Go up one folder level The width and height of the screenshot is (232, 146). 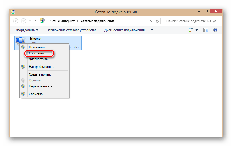[36, 21]
